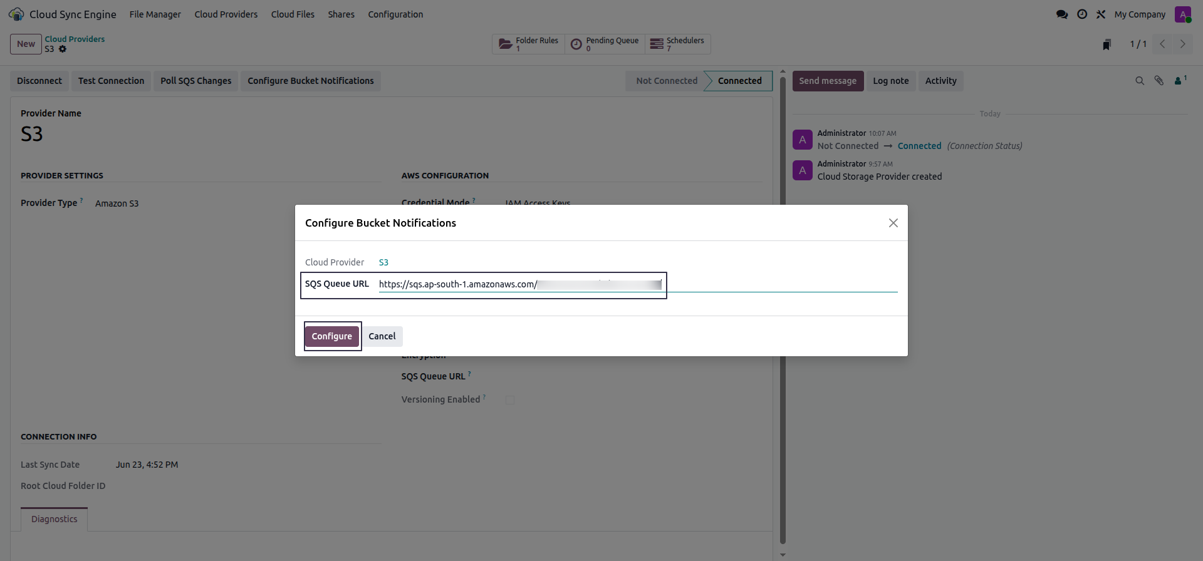Go to previous record arrow
The width and height of the screenshot is (1203, 561).
tap(1163, 44)
